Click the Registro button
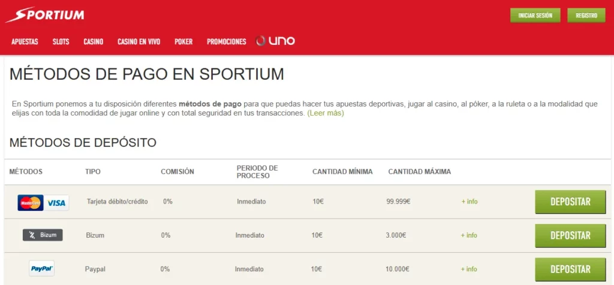The image size is (614, 285). 586,16
